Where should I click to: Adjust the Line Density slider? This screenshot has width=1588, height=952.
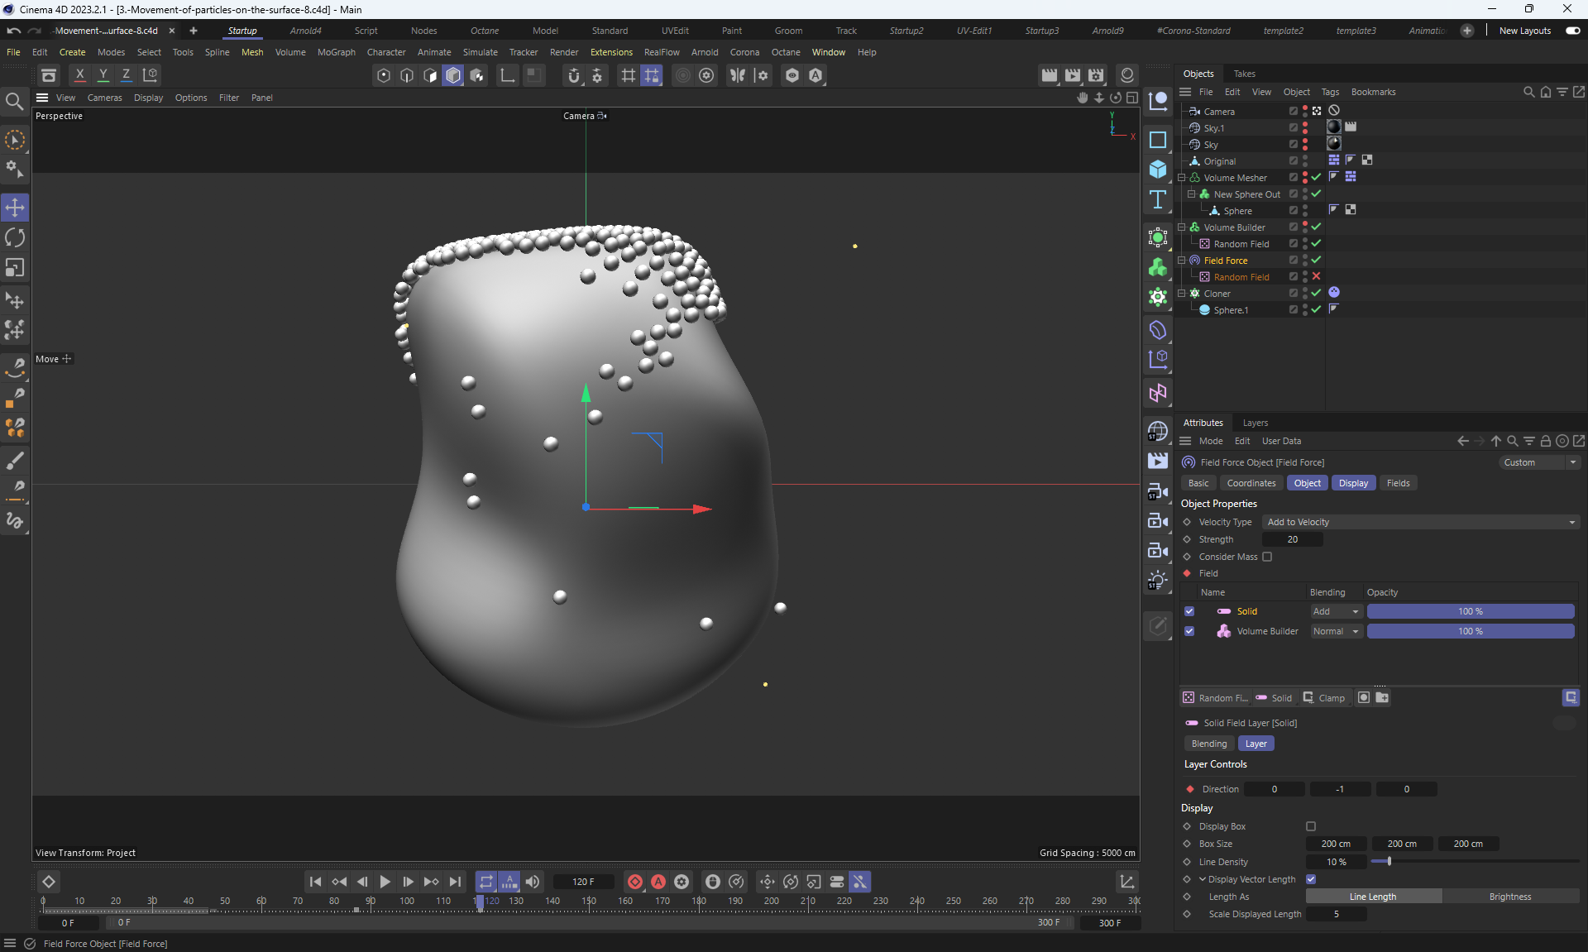(1389, 862)
